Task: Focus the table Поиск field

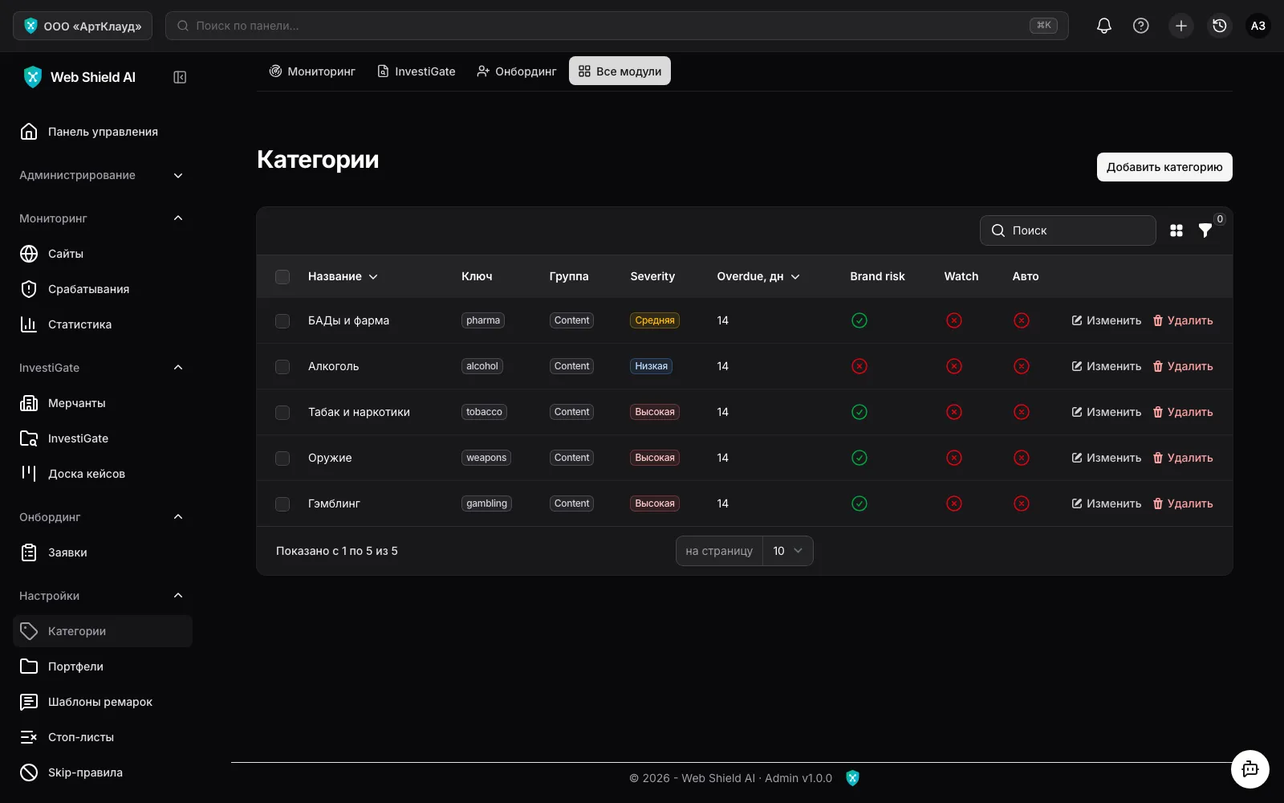Action: pos(1068,230)
